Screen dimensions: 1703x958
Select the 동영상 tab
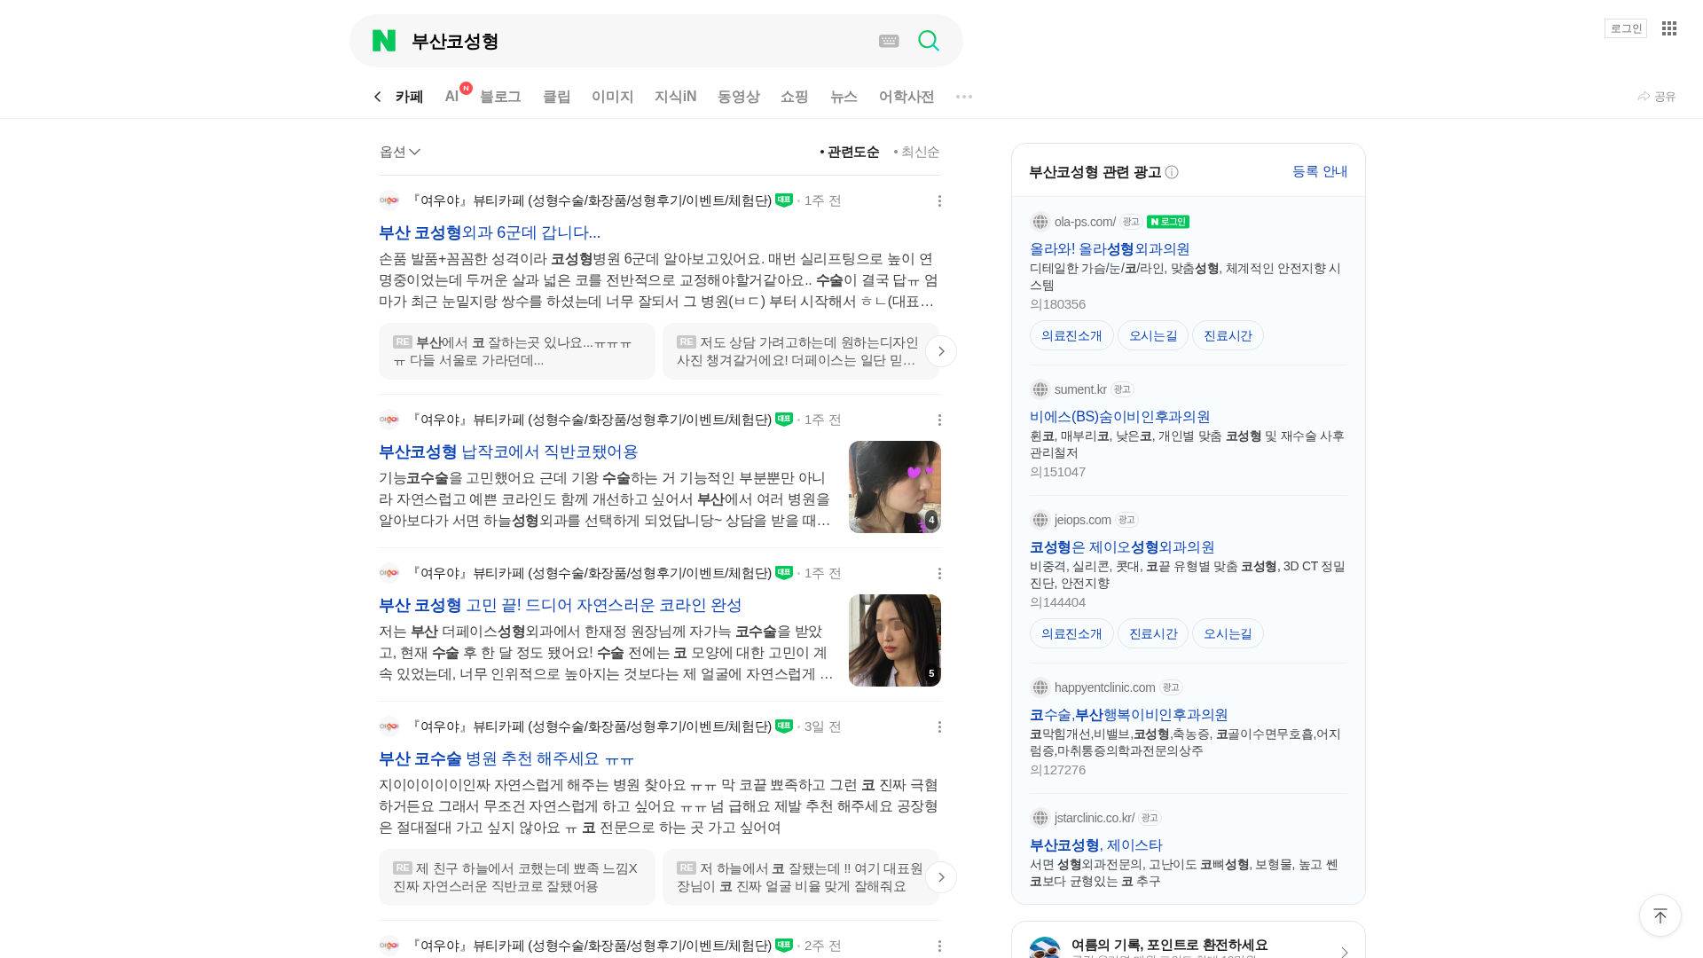click(738, 97)
